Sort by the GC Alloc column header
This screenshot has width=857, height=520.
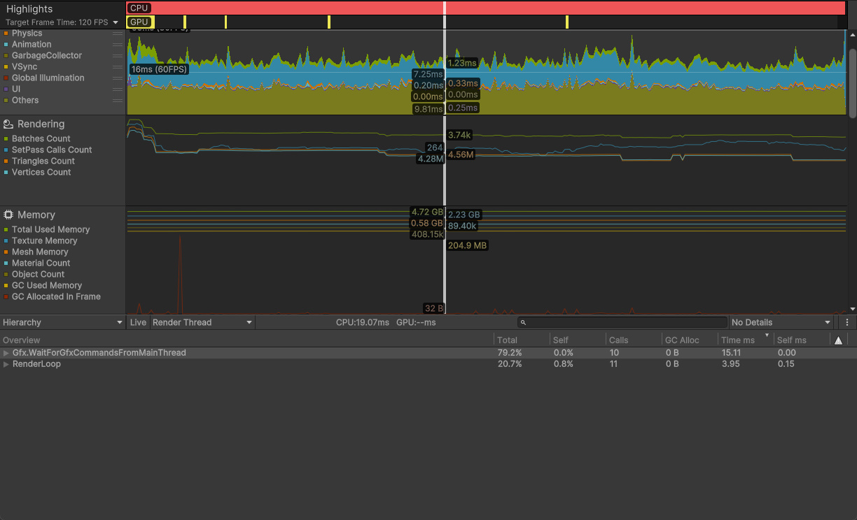click(690, 340)
